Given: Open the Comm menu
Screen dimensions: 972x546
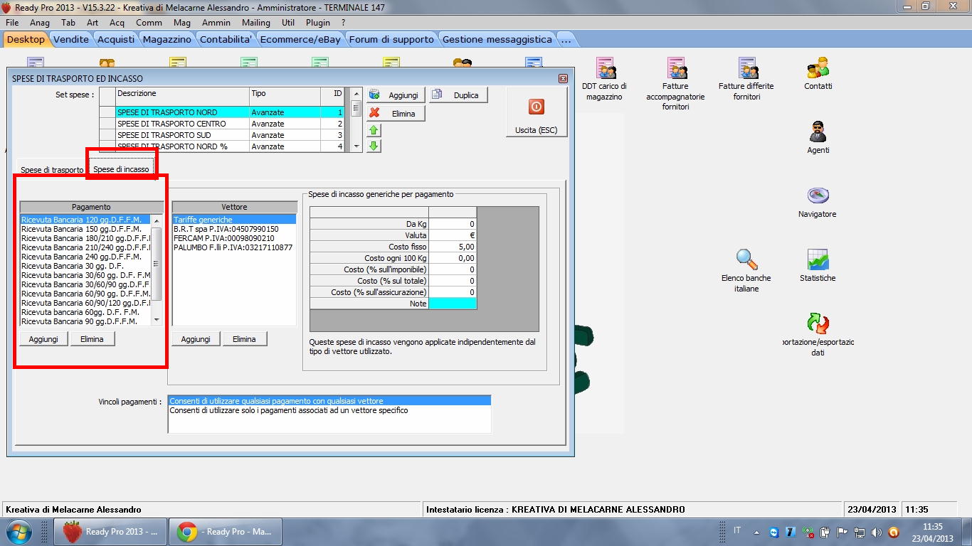Looking at the screenshot, I should [149, 23].
